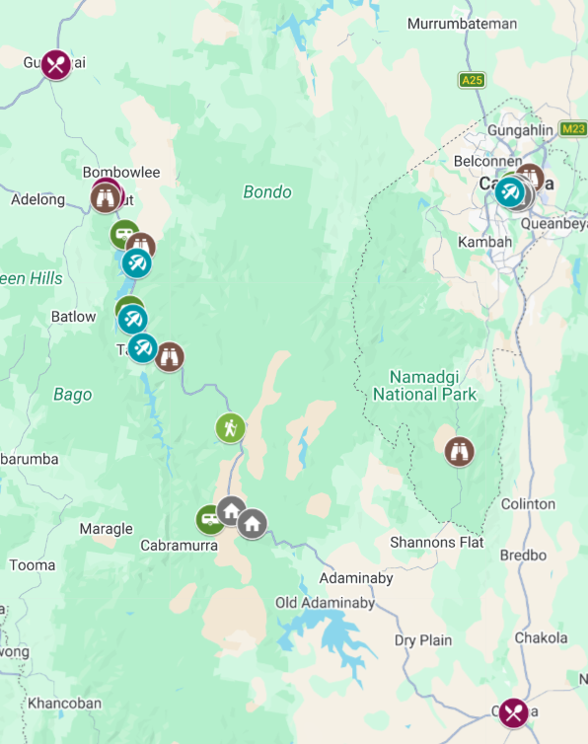The width and height of the screenshot is (588, 744).
Task: Select the binoculars marker right of Bago umbrella
Action: pos(169,357)
